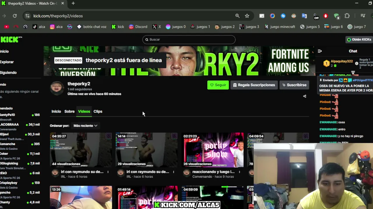Open the juegos 2 bookmark

click(224, 27)
